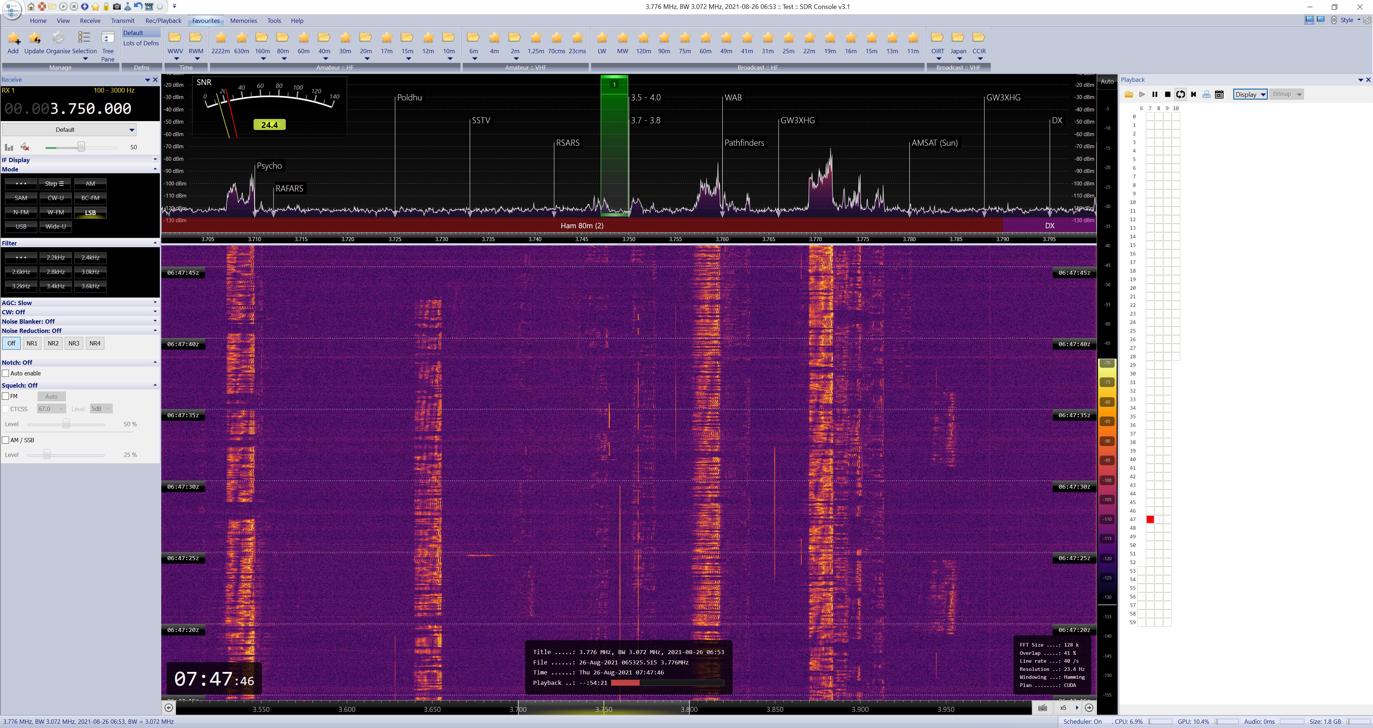This screenshot has height=728, width=1373.
Task: Check the FM squelch checkbox
Action: 6,396
